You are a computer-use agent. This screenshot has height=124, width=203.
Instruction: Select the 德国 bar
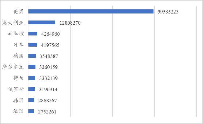(32, 56)
